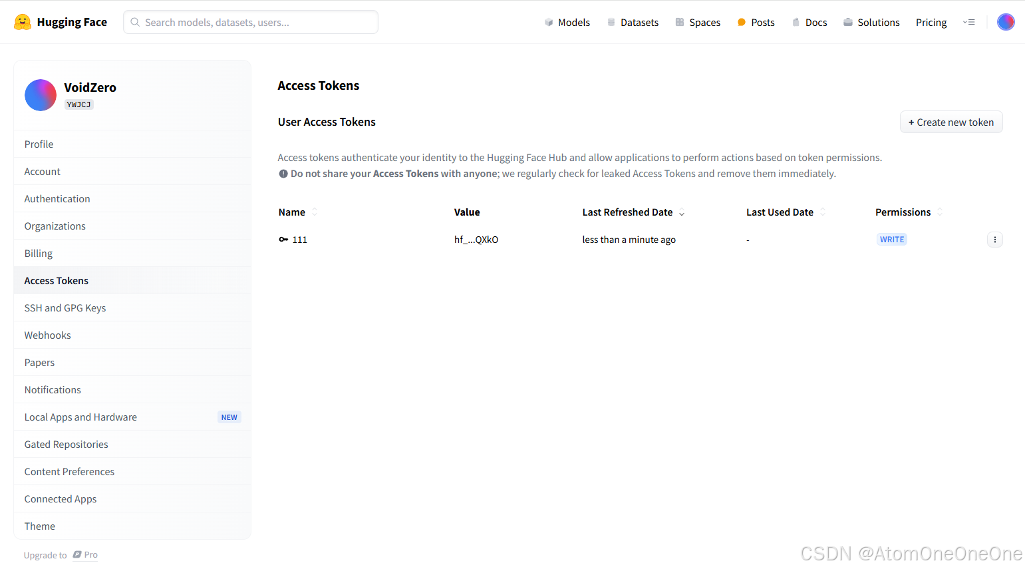Sort by Last Used Date arrows
Image resolution: width=1025 pixels, height=571 pixels.
tap(823, 212)
